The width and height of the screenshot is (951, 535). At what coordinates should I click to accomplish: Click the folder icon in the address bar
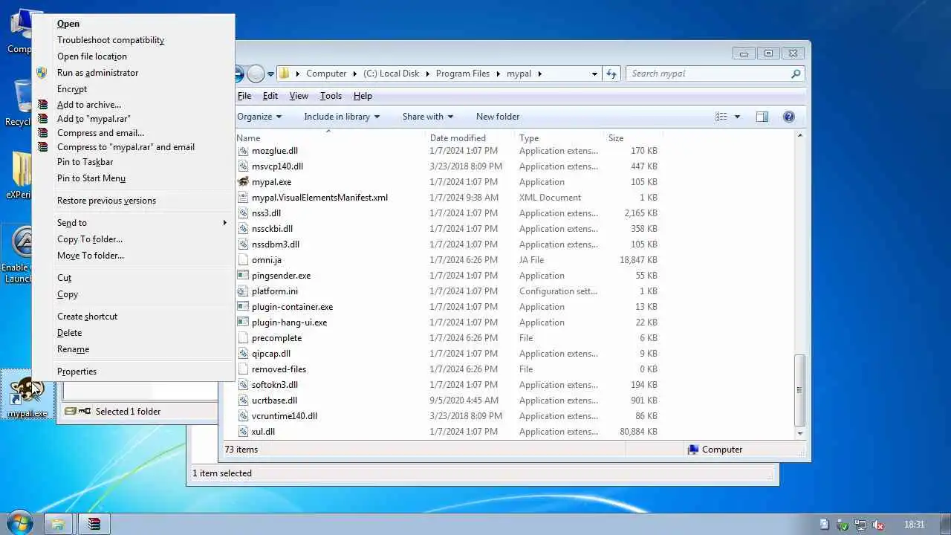(284, 74)
